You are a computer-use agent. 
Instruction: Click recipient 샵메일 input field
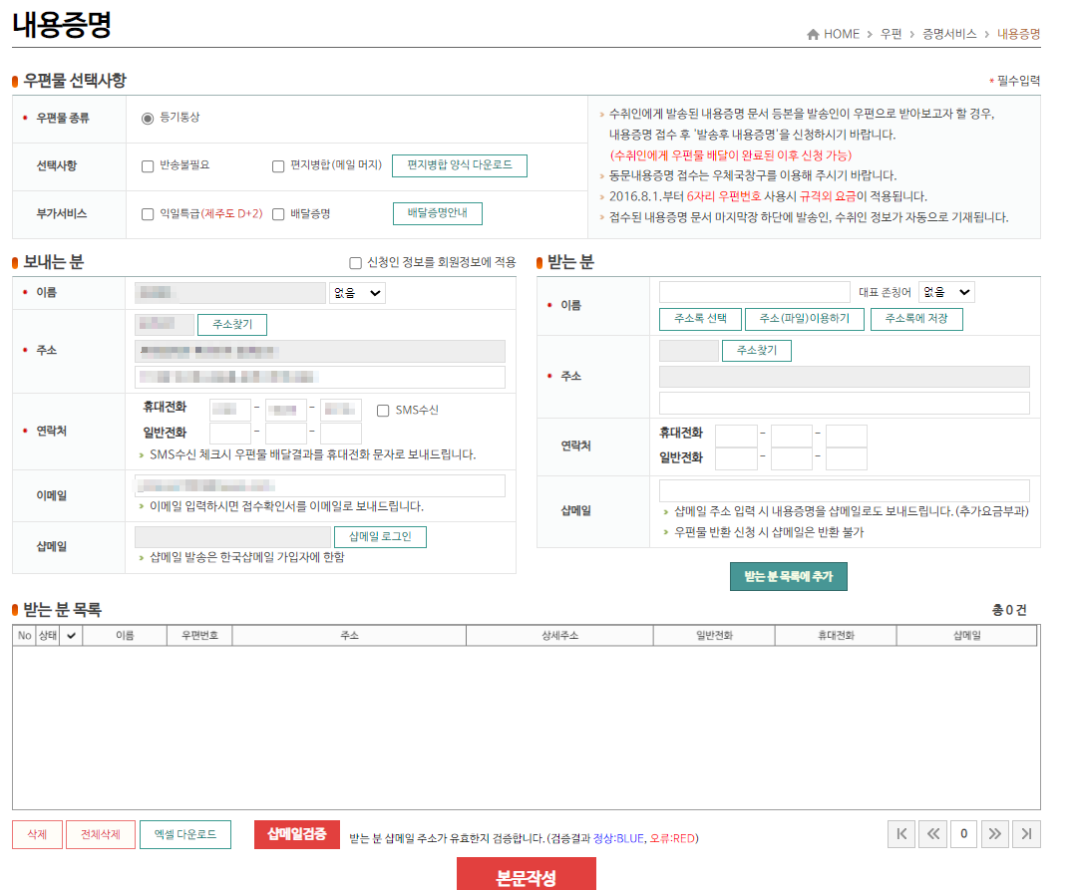tap(844, 491)
